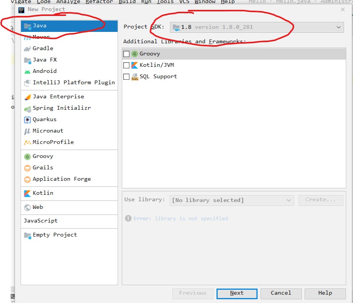Select the Java project type icon
The height and width of the screenshot is (303, 353).
(27, 26)
